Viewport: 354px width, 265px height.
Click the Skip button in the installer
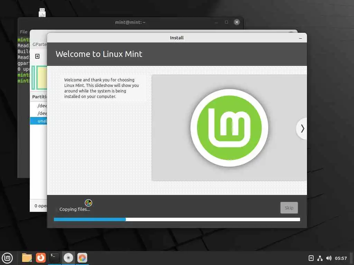pos(289,207)
